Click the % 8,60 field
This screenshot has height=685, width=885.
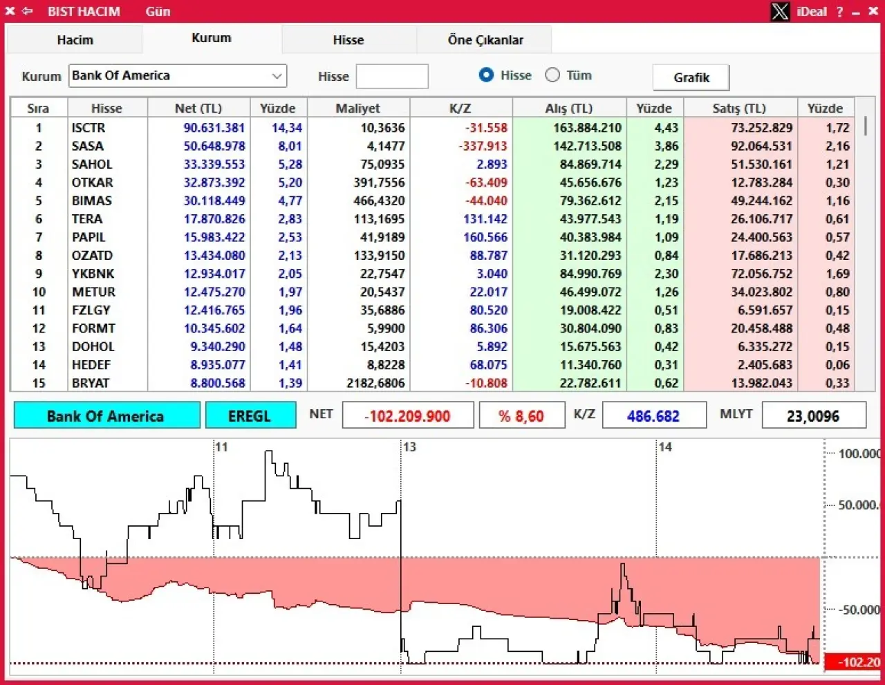522,416
